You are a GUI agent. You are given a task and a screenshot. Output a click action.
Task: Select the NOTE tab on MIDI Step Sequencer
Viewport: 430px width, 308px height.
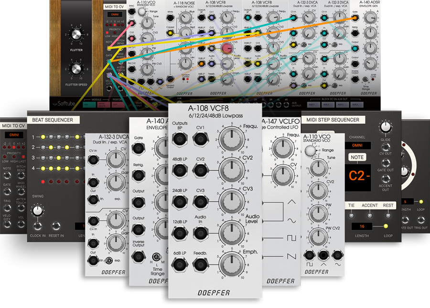[357, 157]
